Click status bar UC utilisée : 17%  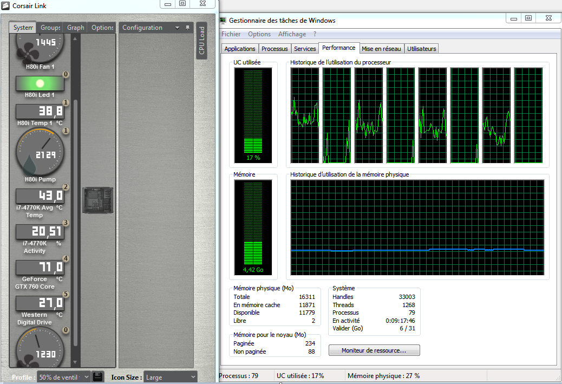(300, 376)
